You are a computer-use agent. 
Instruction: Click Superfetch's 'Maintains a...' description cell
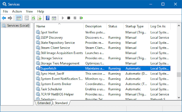tap(95, 68)
